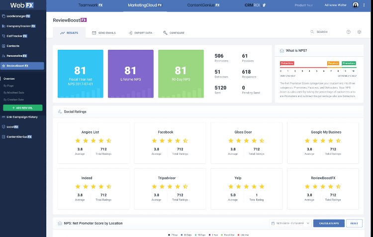Open the date range picker
Viewport: 373px width, 237px height.
[x=290, y=223]
